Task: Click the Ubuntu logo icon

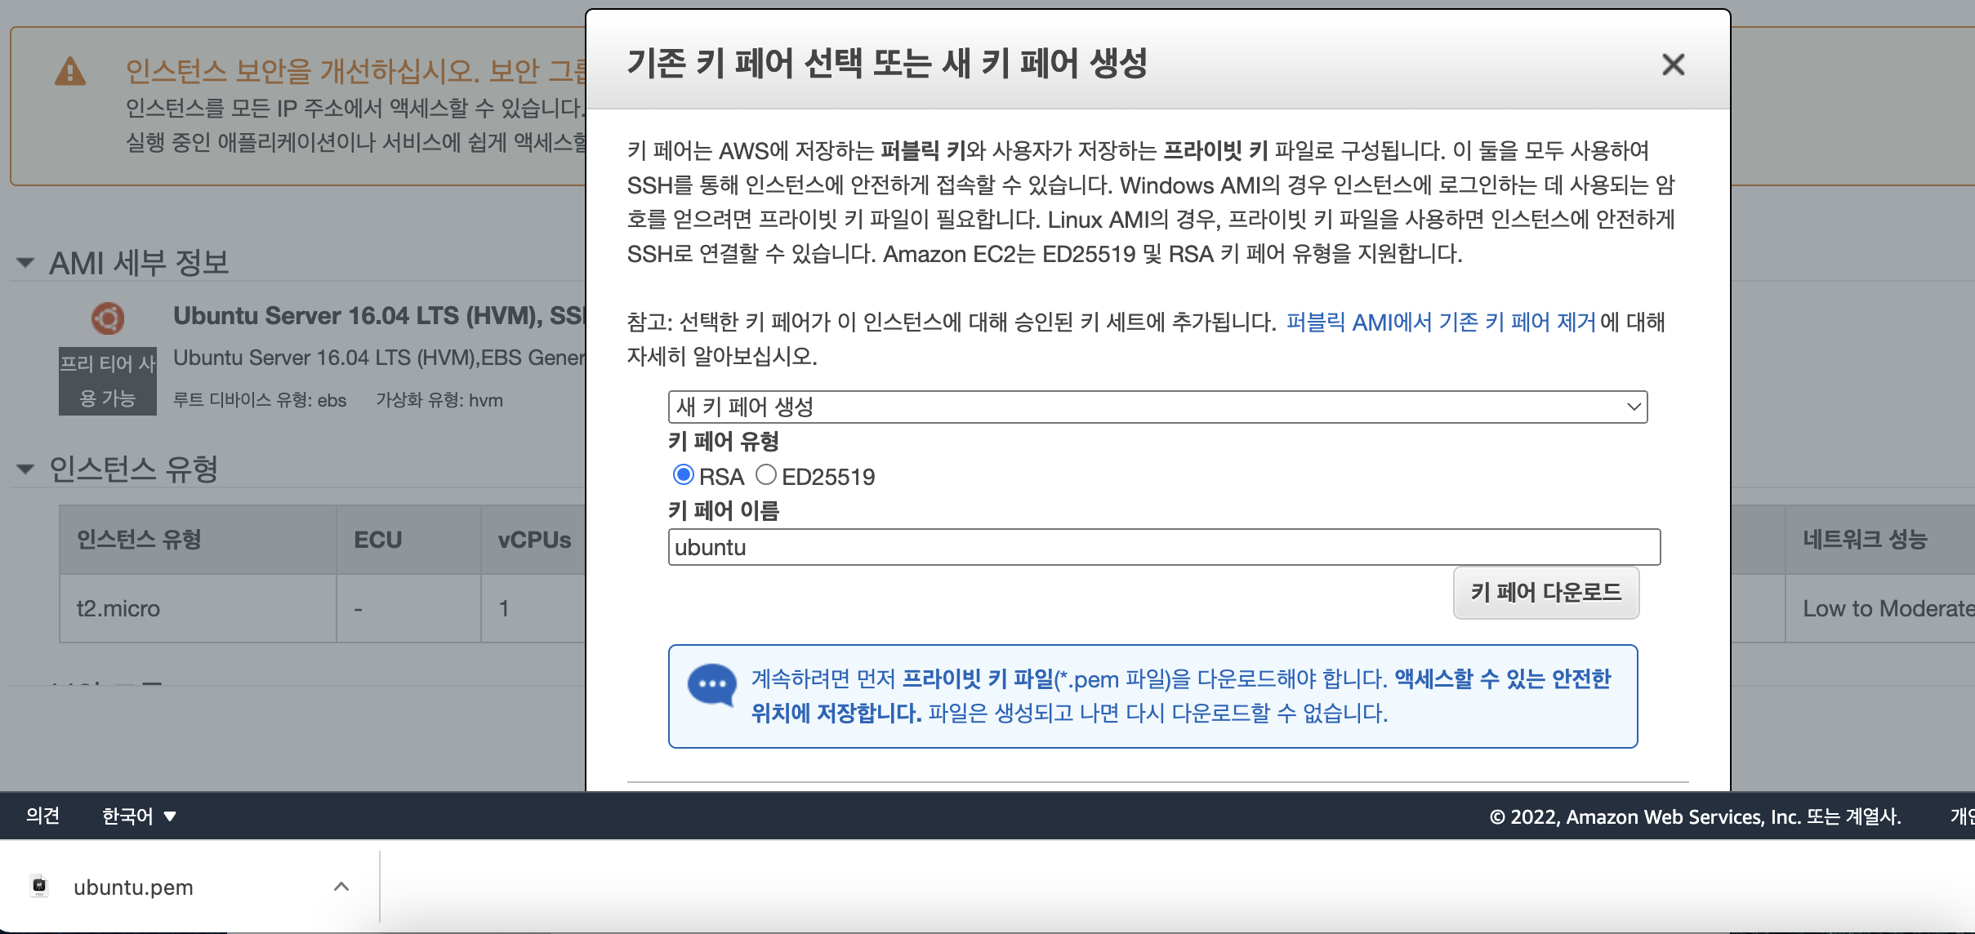Action: click(108, 318)
